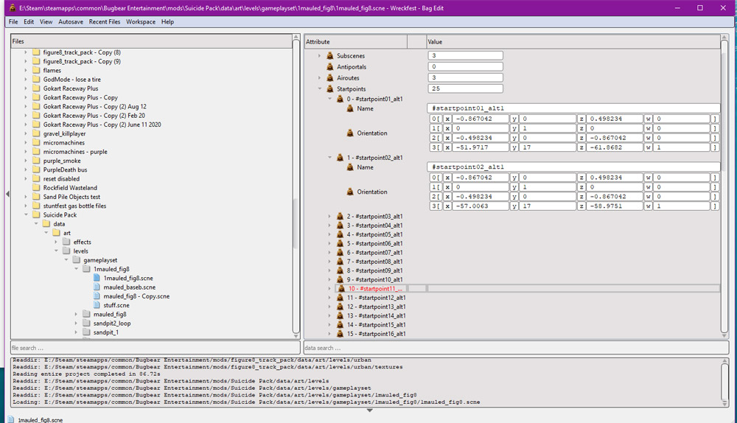This screenshot has width=737, height=423.
Task: Open the View menu
Action: tap(46, 21)
